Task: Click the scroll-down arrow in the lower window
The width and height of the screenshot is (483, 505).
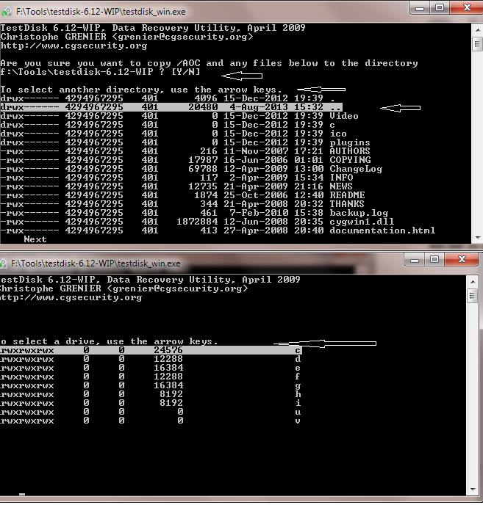Action: coord(473,490)
